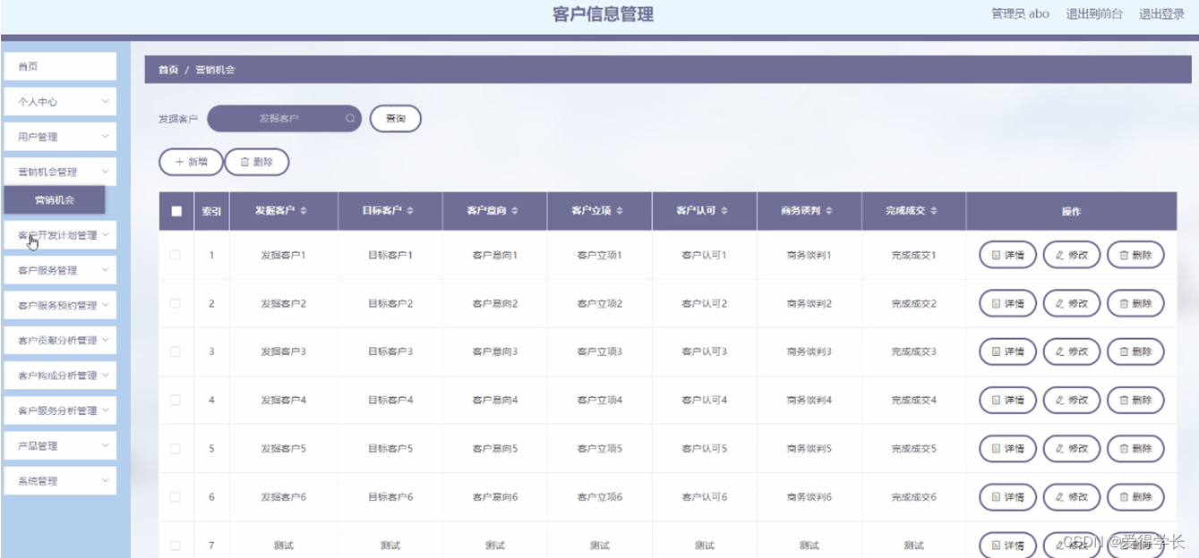Screen dimensions: 1199x558
Task: Click sort arrows on 发掘客户 column header
Action: (x=303, y=211)
